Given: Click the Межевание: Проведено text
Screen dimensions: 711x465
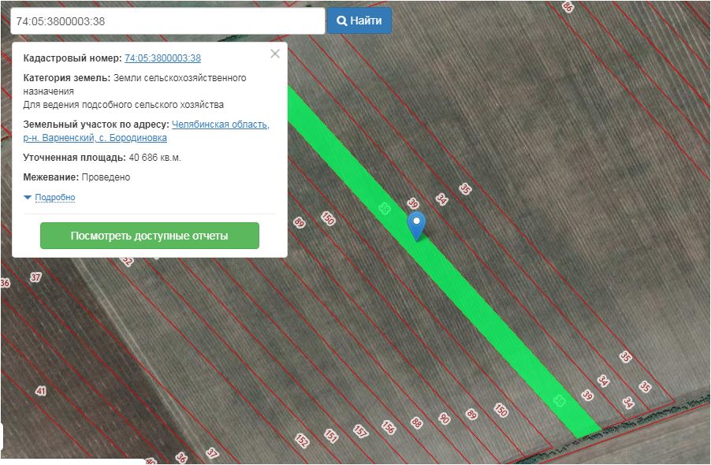Looking at the screenshot, I should click(76, 177).
